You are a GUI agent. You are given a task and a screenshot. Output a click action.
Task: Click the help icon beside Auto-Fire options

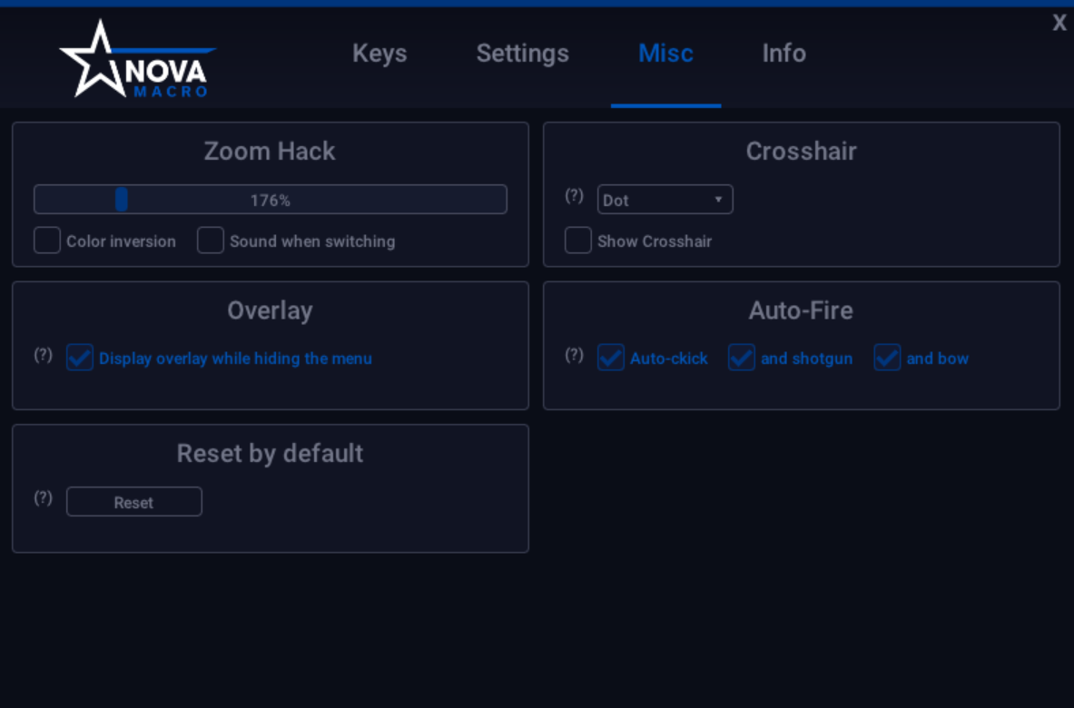click(x=574, y=356)
